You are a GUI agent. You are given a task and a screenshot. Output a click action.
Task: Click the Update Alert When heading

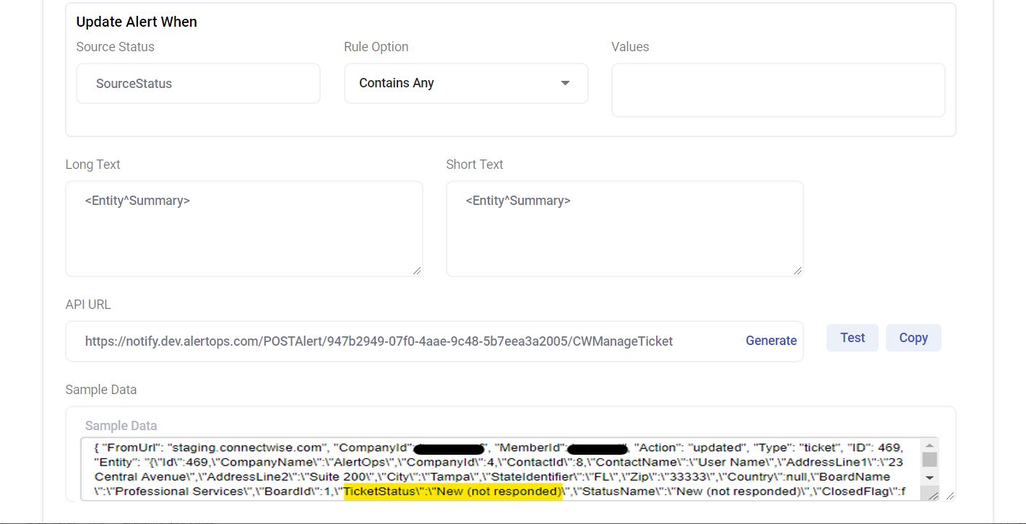pyautogui.click(x=137, y=22)
